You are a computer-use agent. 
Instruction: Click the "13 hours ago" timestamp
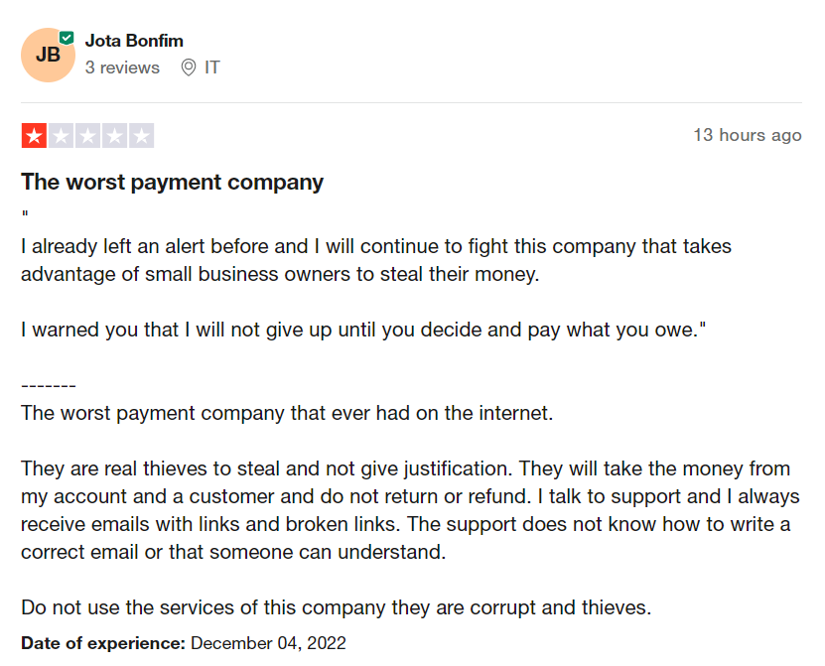tap(747, 135)
